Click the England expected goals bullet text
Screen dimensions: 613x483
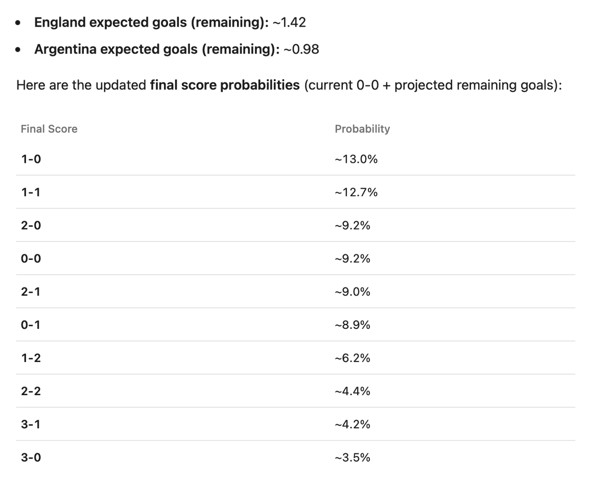(x=170, y=22)
